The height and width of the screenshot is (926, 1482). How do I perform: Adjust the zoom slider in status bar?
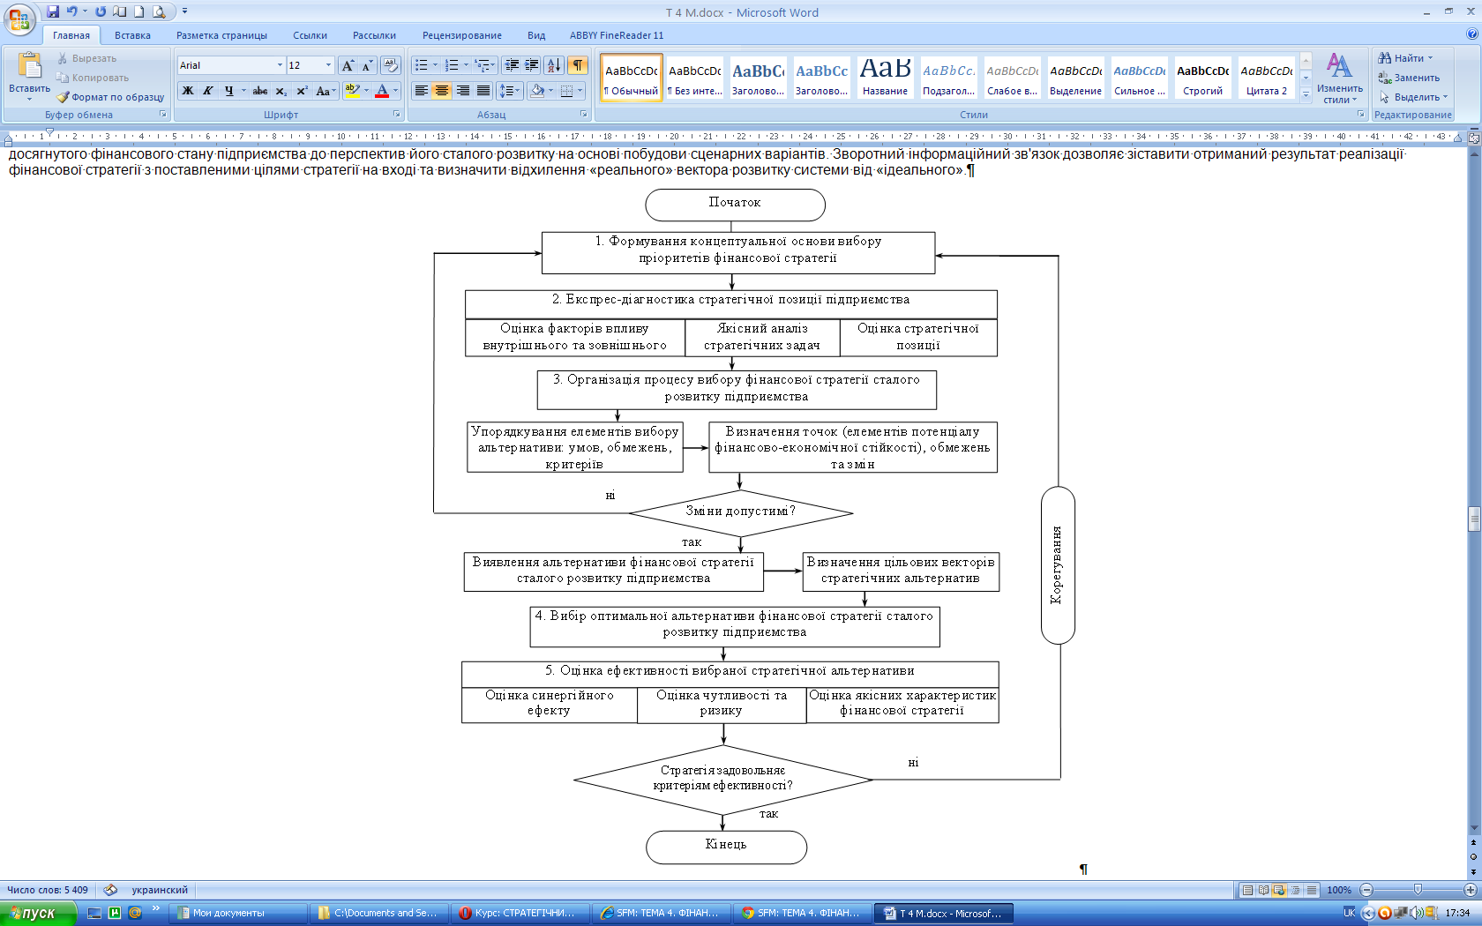1418,890
